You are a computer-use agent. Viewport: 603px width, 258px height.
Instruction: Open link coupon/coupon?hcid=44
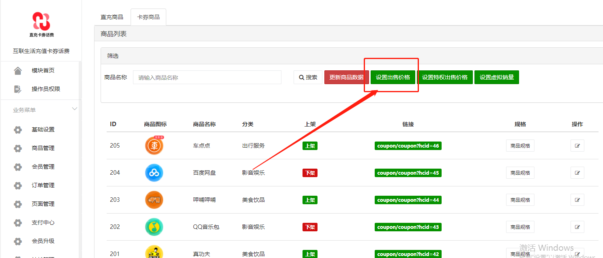(x=408, y=200)
